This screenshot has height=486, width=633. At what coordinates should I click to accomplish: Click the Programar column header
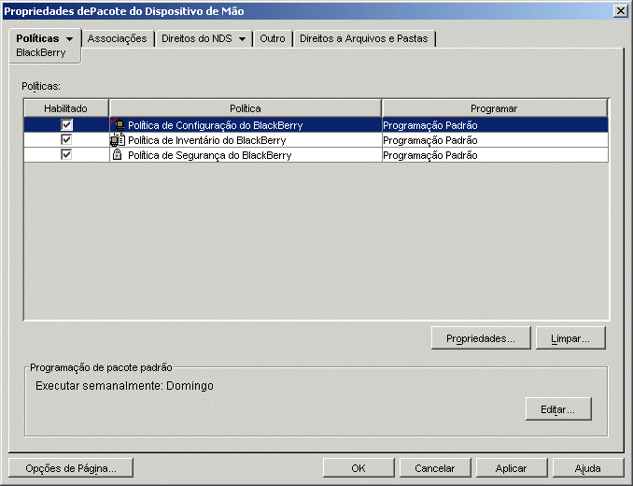(x=495, y=108)
